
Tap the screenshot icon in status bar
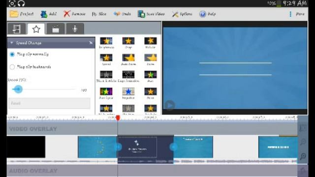[x=12, y=3]
